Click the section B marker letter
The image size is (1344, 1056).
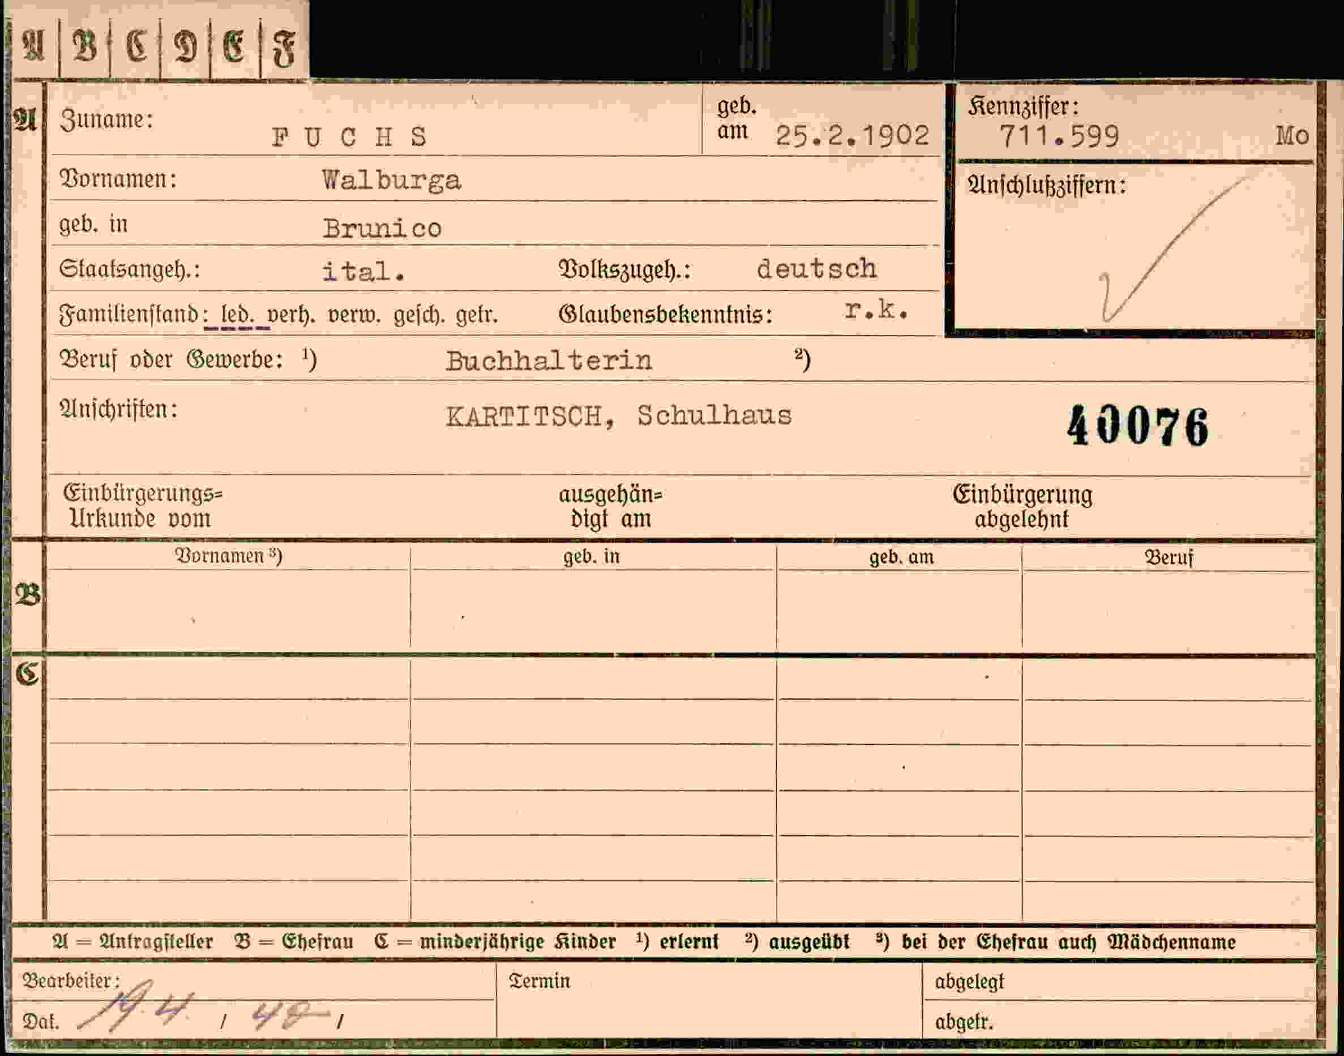pyautogui.click(x=28, y=594)
